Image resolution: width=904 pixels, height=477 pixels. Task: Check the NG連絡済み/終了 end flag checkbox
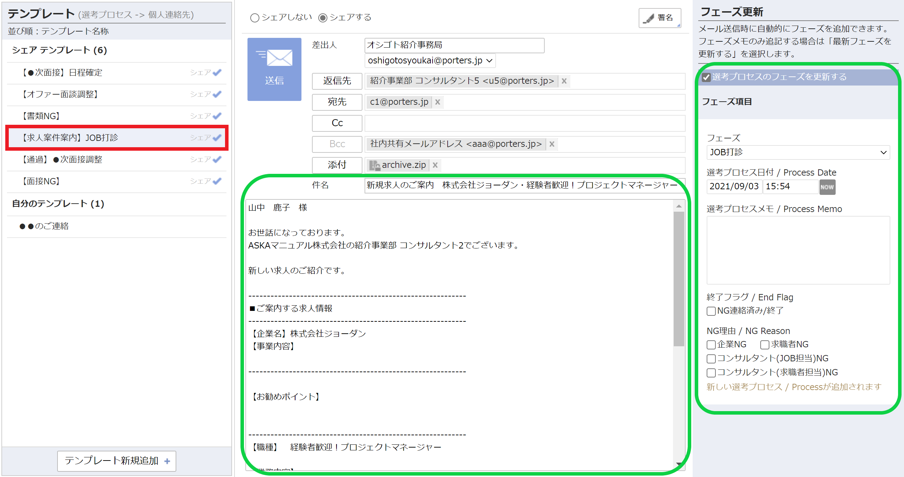point(711,311)
